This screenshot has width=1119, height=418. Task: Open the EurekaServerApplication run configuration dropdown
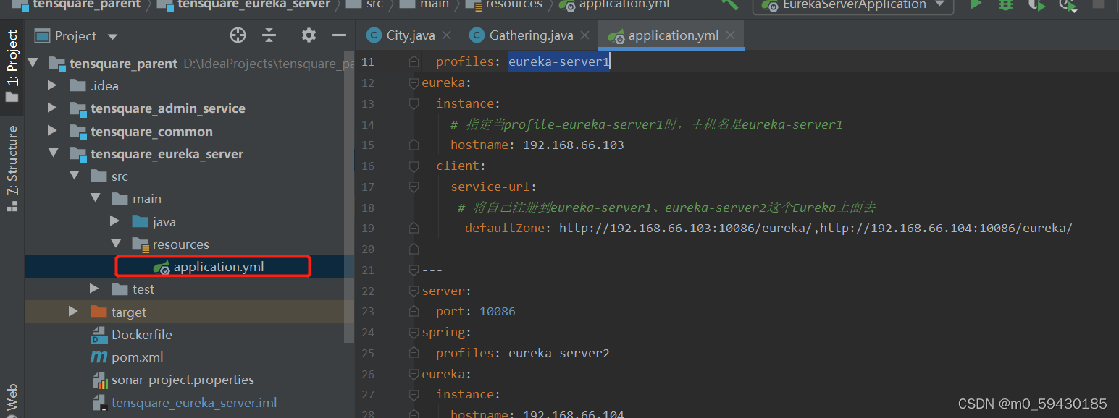click(x=852, y=5)
